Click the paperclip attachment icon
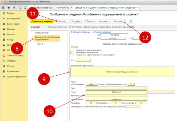 (131, 21)
